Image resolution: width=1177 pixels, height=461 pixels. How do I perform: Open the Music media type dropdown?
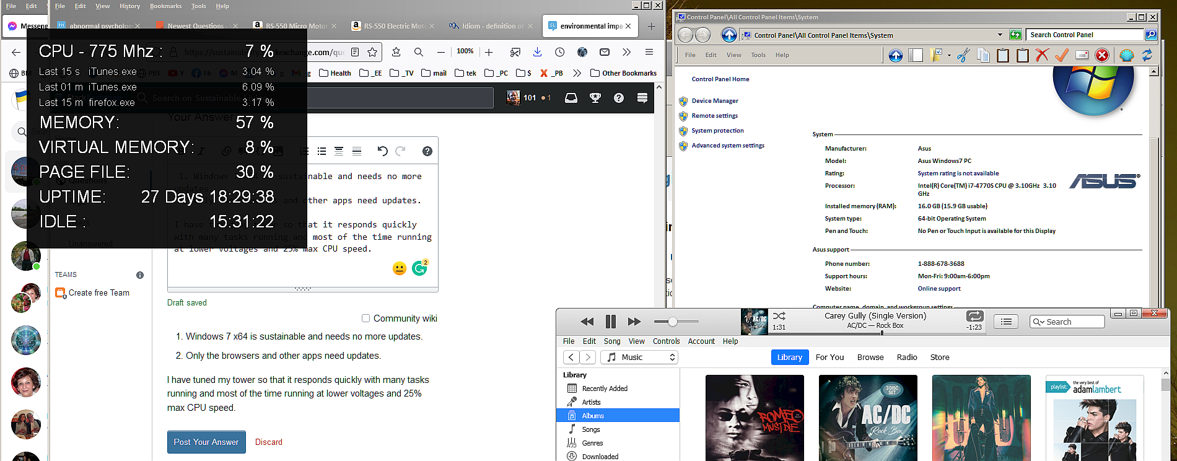639,358
